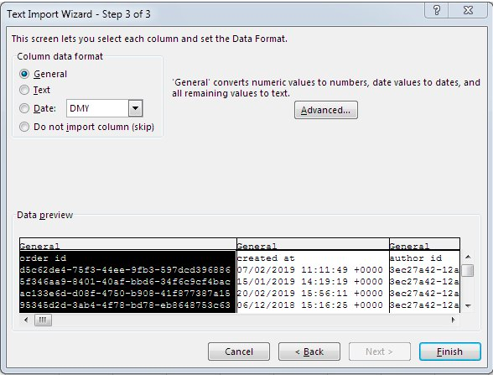Click the preview scroll down arrow
493x375 pixels.
[468, 305]
